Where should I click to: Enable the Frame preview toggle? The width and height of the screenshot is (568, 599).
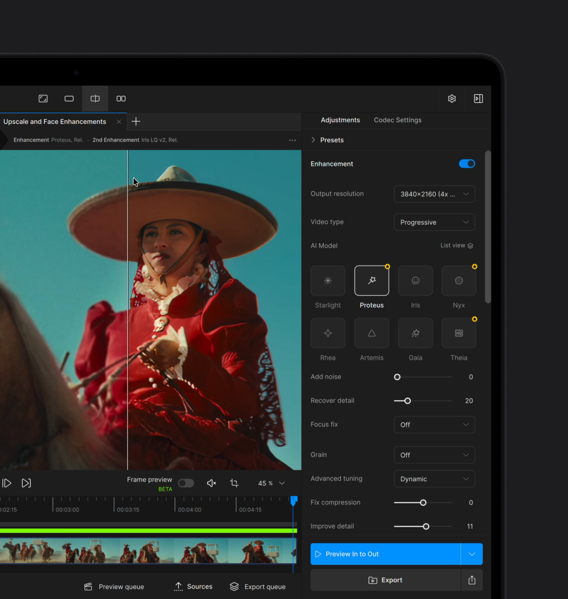[x=186, y=483]
